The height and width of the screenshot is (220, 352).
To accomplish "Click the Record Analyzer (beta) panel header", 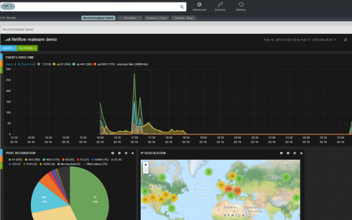I will tap(176, 29).
